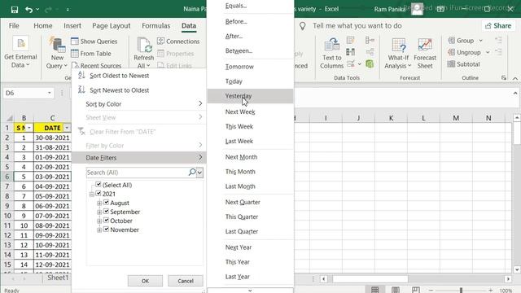Open the DATE column filter dropdown

point(67,128)
